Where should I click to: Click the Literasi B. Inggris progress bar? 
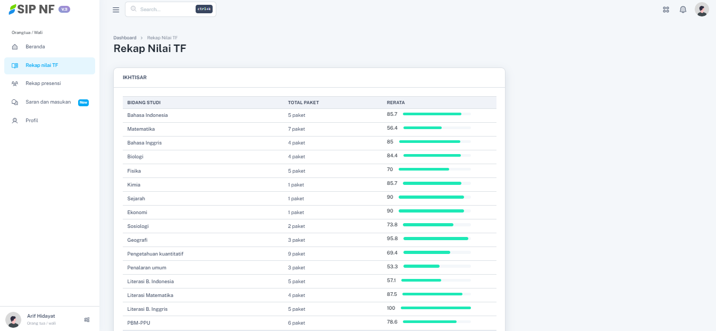click(x=435, y=309)
